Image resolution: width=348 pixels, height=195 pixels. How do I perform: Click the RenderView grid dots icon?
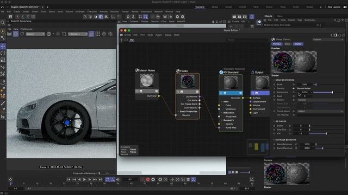(x=98, y=34)
